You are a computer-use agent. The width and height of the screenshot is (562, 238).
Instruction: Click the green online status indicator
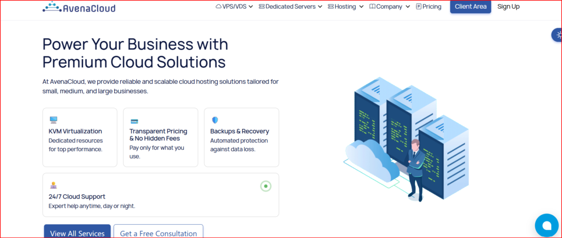[266, 186]
